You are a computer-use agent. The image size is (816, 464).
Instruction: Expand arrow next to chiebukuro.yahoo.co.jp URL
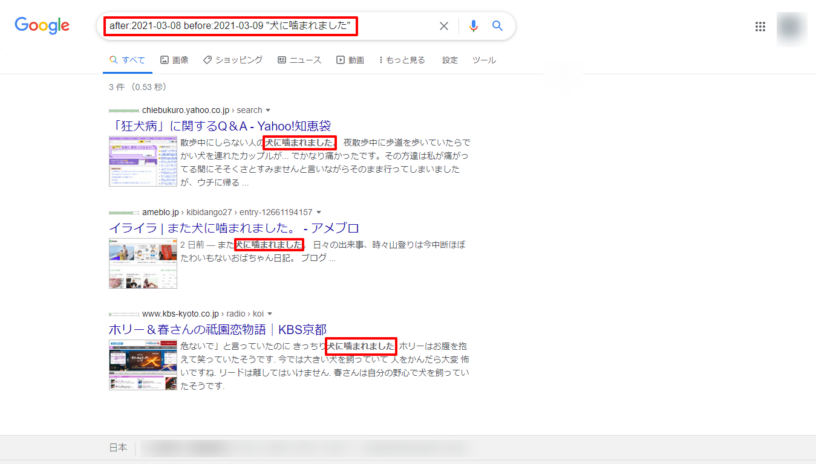[x=268, y=111]
